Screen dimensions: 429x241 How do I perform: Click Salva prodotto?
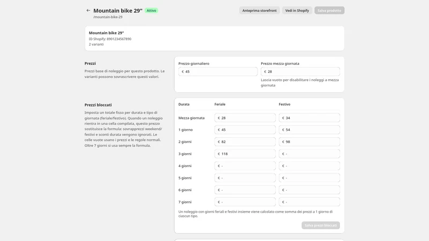coord(329,10)
